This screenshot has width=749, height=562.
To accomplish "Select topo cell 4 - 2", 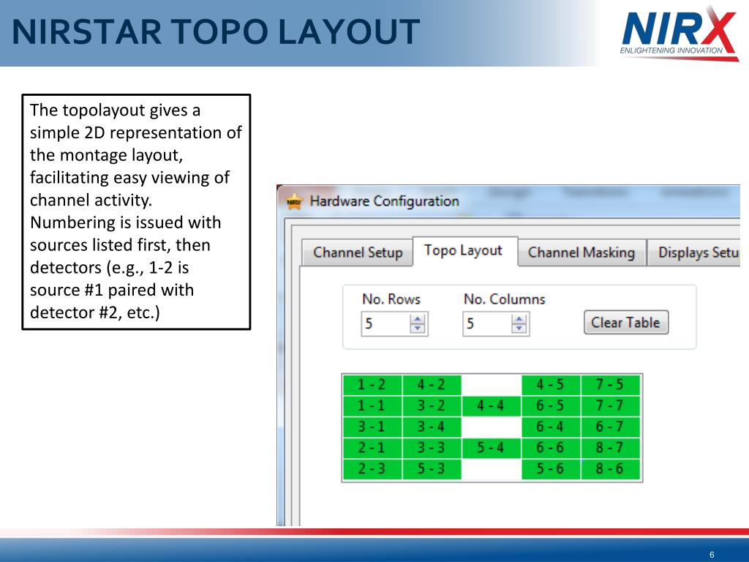I will tap(432, 385).
